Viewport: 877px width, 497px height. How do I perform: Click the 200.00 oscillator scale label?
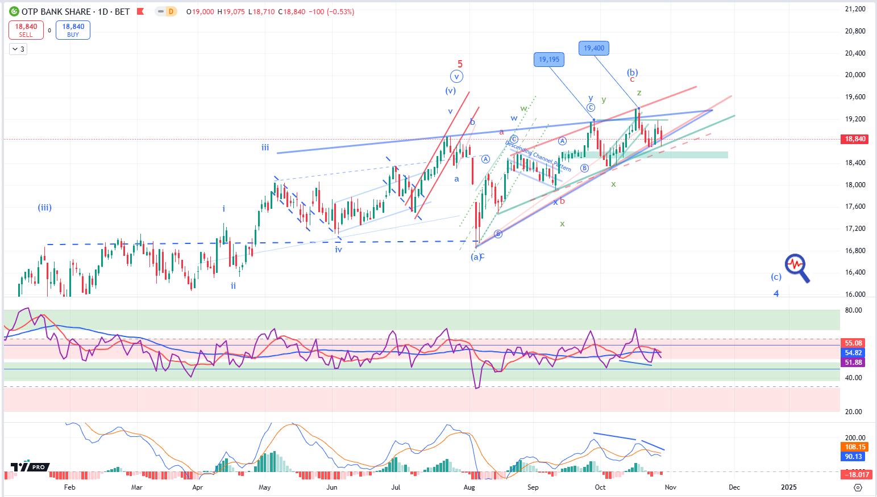click(x=855, y=438)
